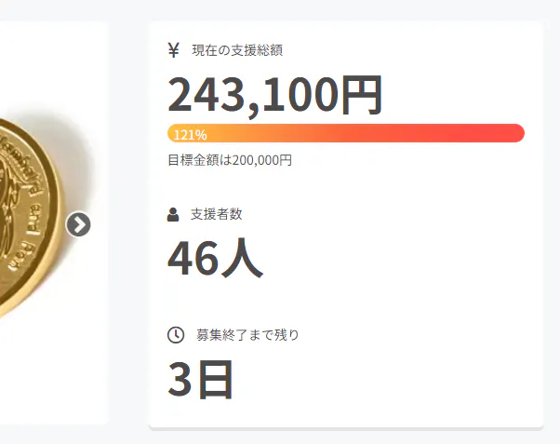Click the 目標金額は200,000円 goal text

point(230,160)
